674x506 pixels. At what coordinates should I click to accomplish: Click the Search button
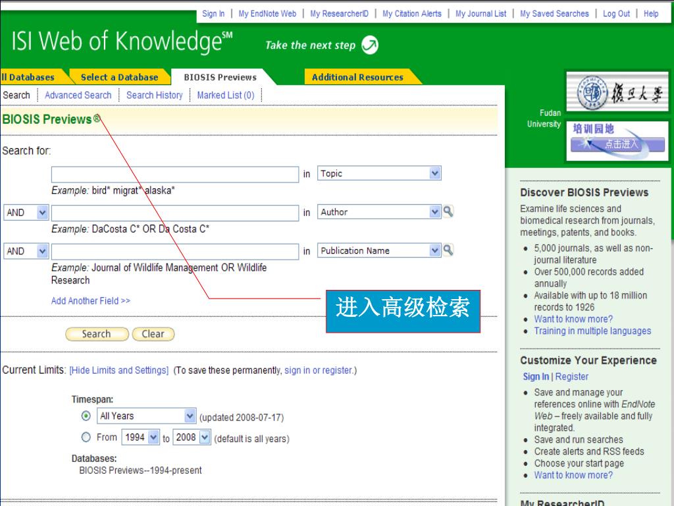coord(97,334)
